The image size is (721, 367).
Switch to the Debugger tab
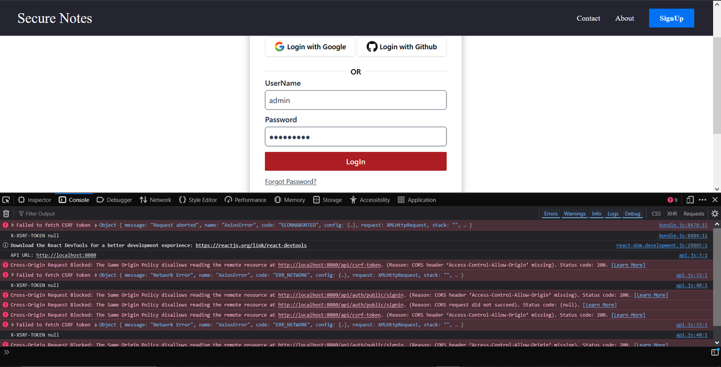[114, 199]
